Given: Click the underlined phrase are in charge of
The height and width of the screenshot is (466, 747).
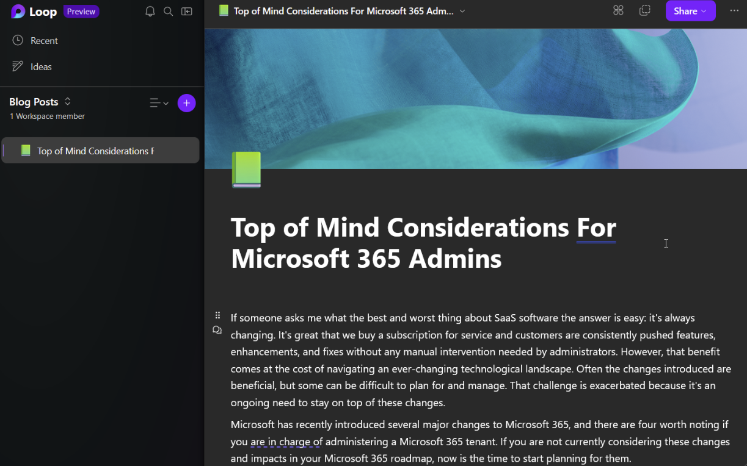Looking at the screenshot, I should [x=286, y=442].
